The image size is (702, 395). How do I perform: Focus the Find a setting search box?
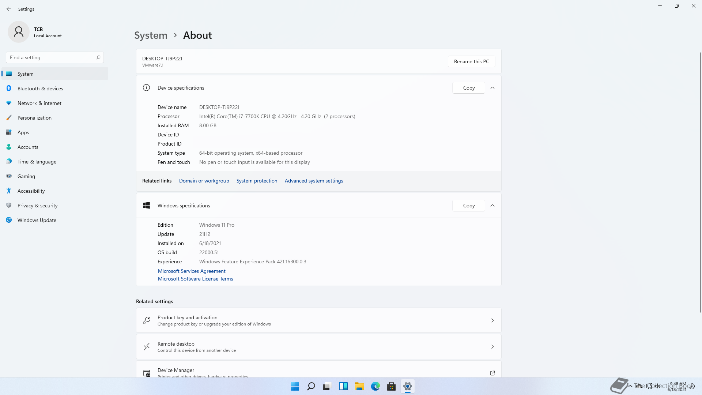click(x=55, y=57)
